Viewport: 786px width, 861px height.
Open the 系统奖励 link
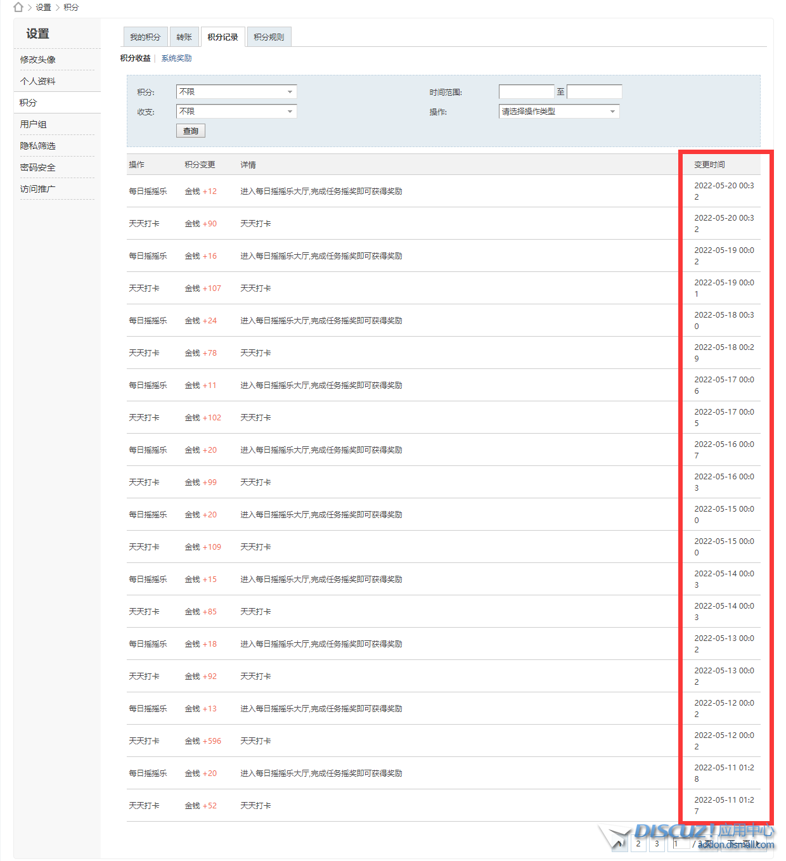(176, 58)
